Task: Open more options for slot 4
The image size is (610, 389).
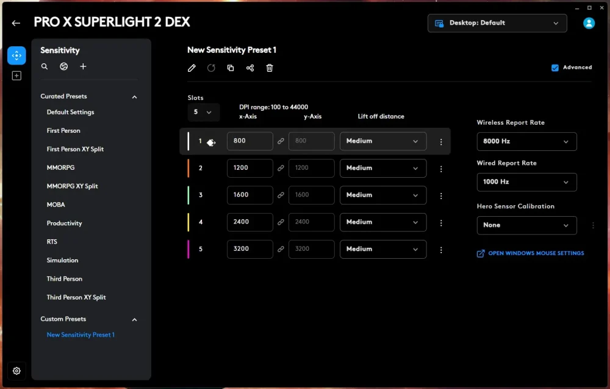Action: 441,223
